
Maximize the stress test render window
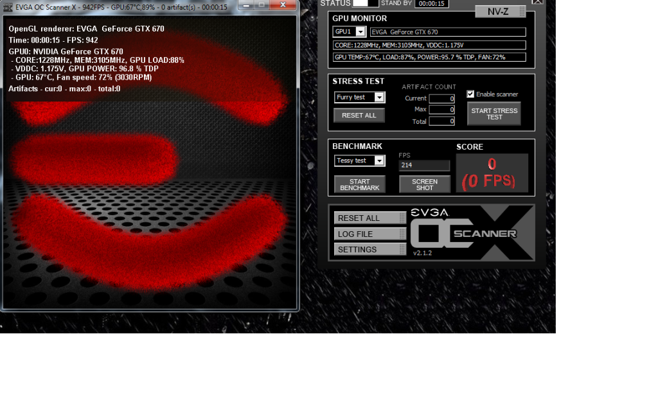pos(261,5)
